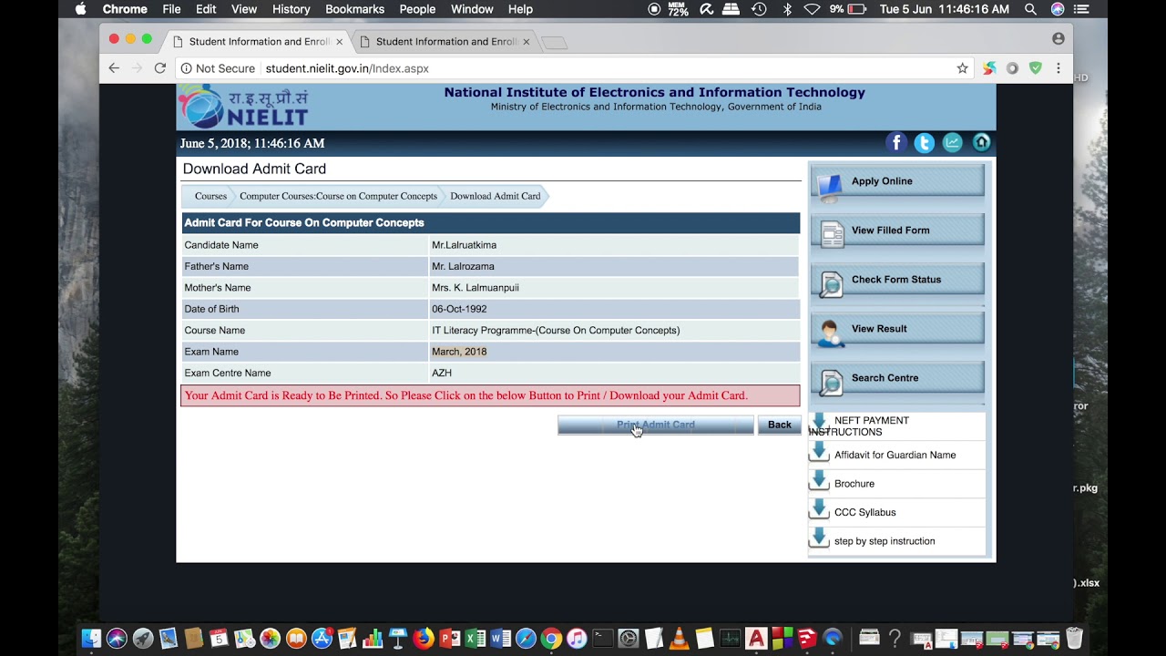Screen dimensions: 1166x656
Task: Select Courses breadcrumb
Action: pos(210,196)
